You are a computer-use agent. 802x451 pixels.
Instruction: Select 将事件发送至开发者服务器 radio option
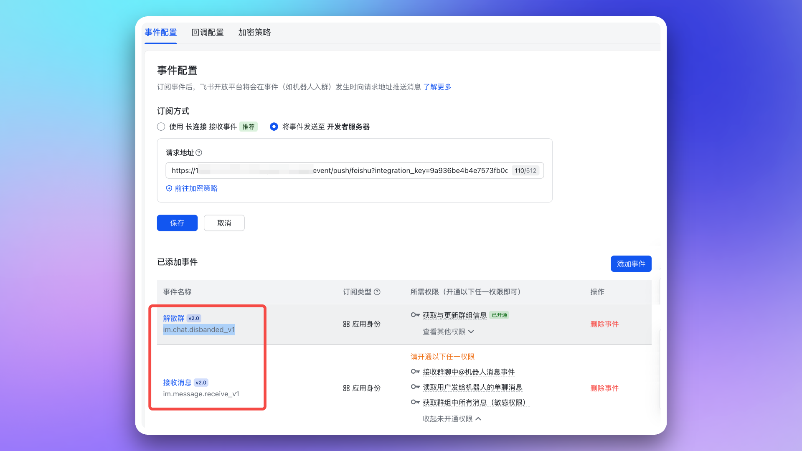(x=274, y=127)
